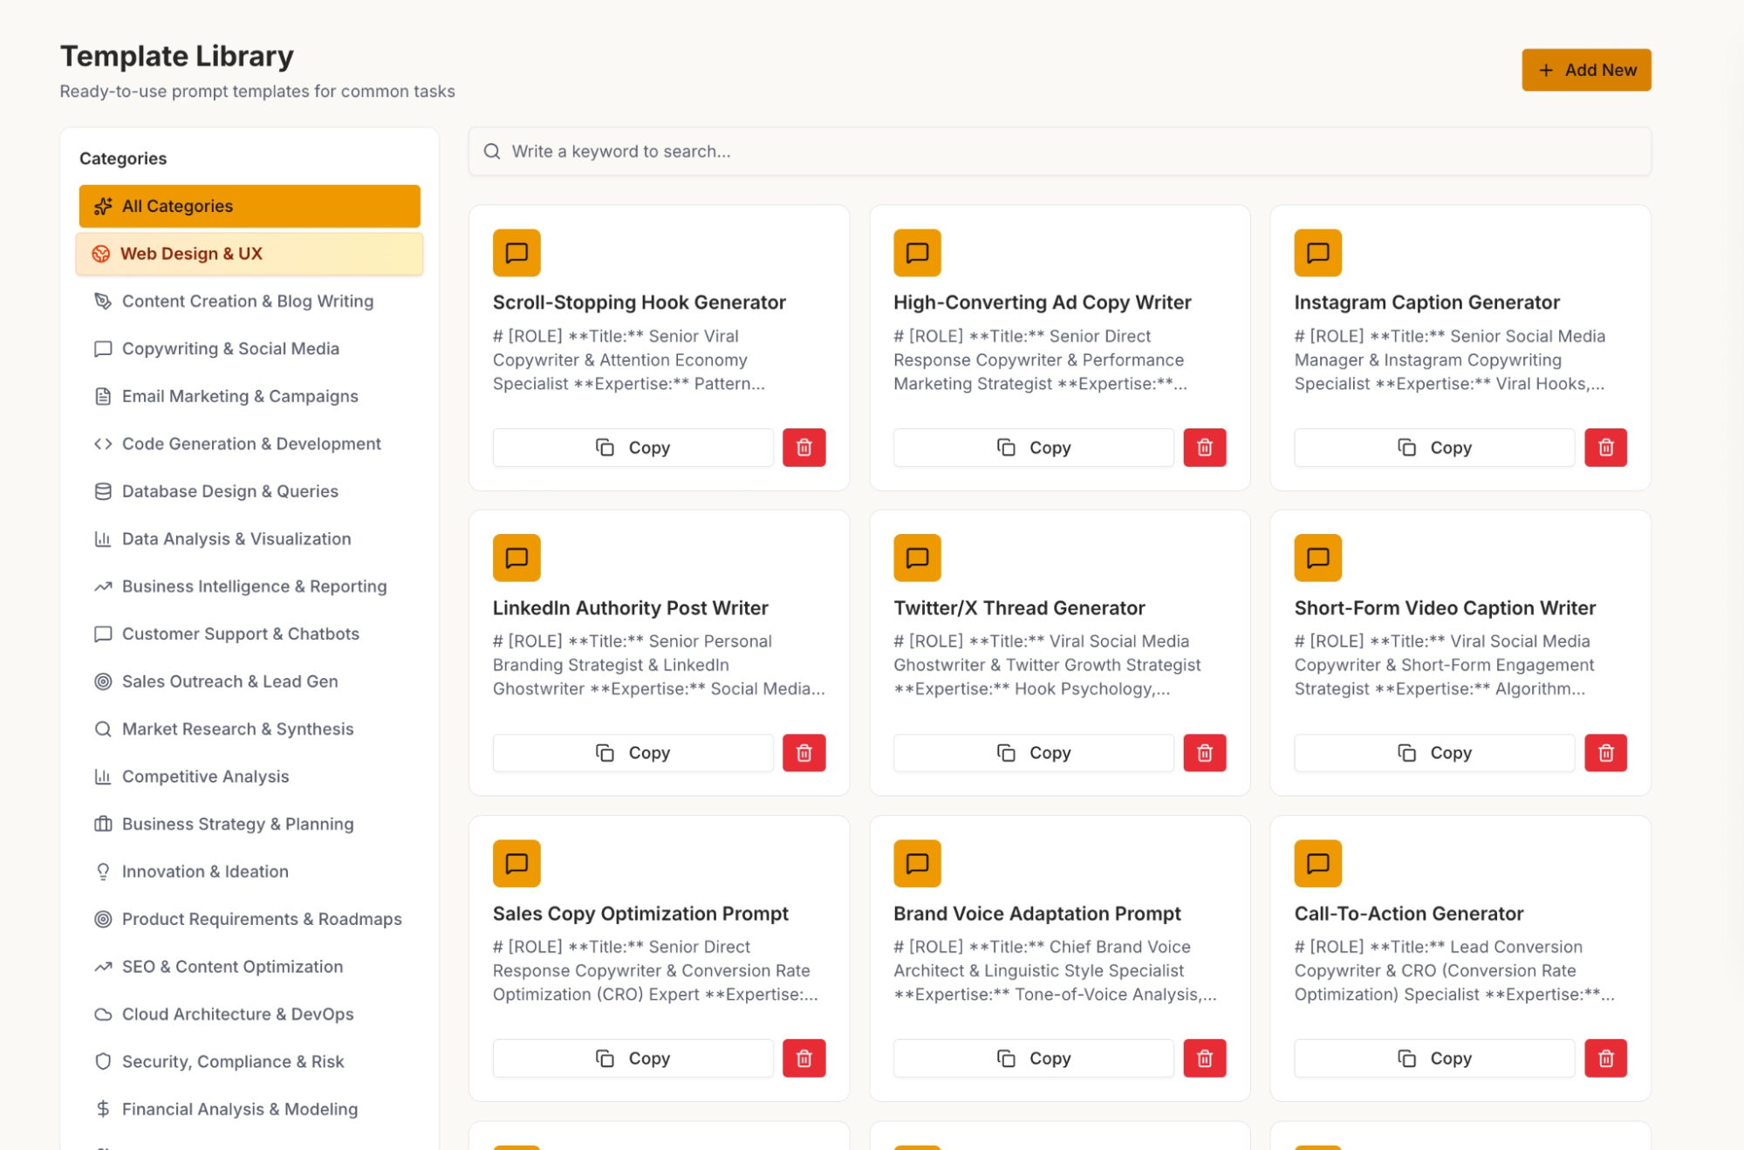
Task: Open Customer Support & Chatbots category
Action: pyautogui.click(x=250, y=634)
